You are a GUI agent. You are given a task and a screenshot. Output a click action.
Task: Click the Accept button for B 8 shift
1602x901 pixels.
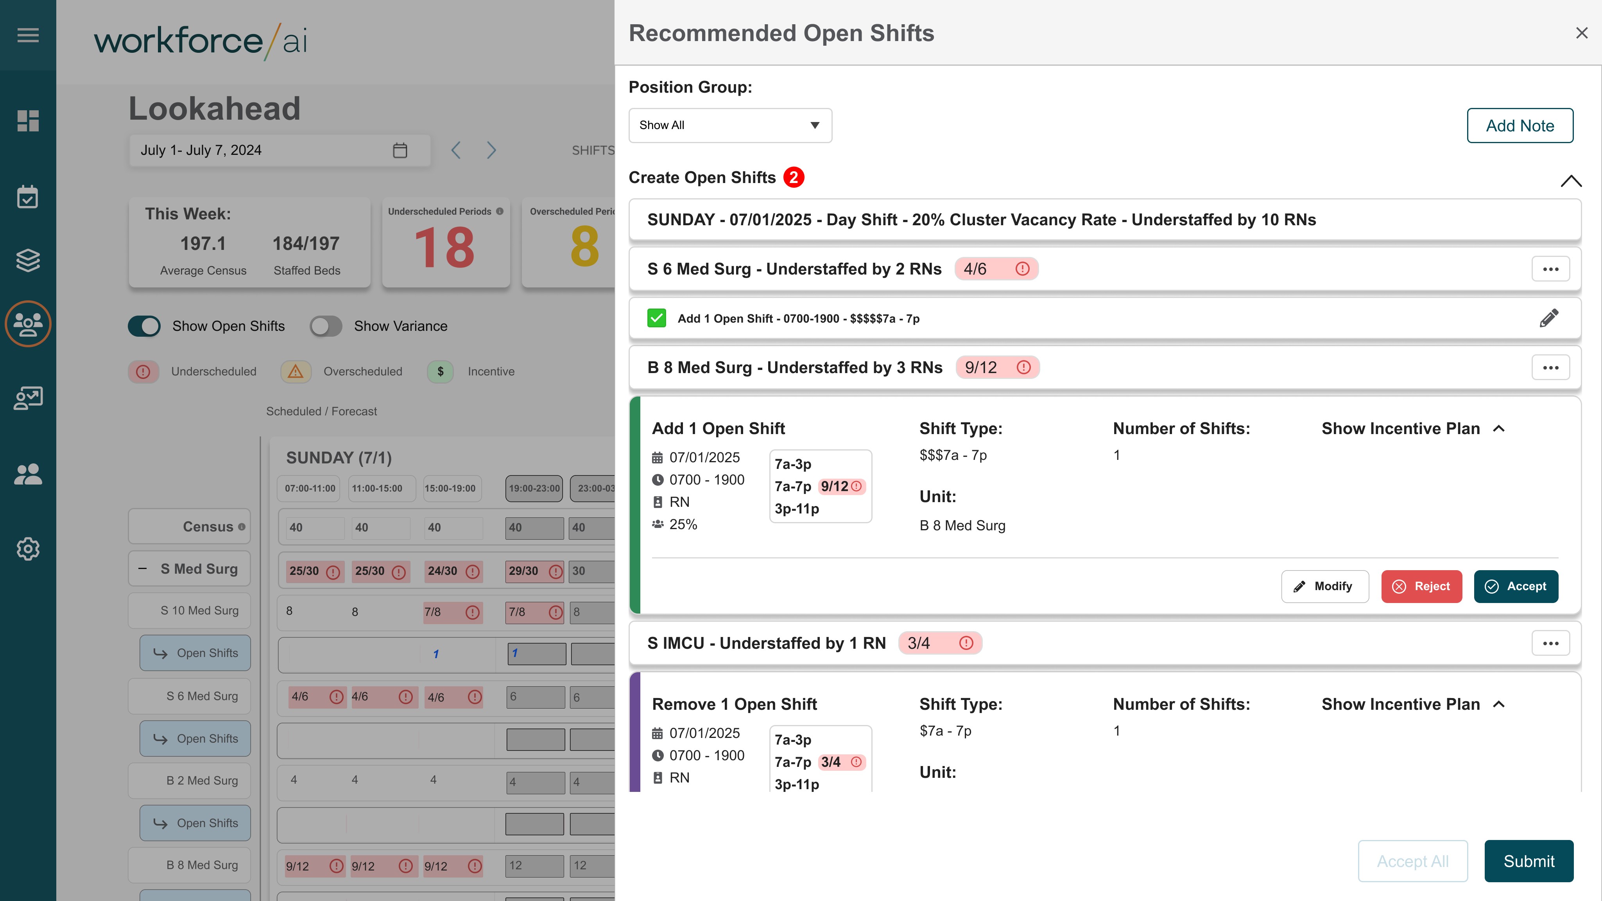coord(1516,586)
